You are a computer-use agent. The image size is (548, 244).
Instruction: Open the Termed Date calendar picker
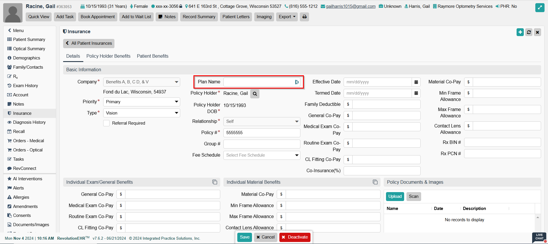pos(416,93)
